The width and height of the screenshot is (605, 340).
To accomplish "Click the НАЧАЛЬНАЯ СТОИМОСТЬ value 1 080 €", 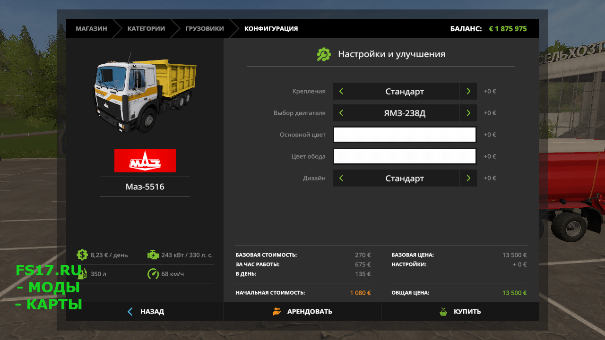I will (x=361, y=293).
